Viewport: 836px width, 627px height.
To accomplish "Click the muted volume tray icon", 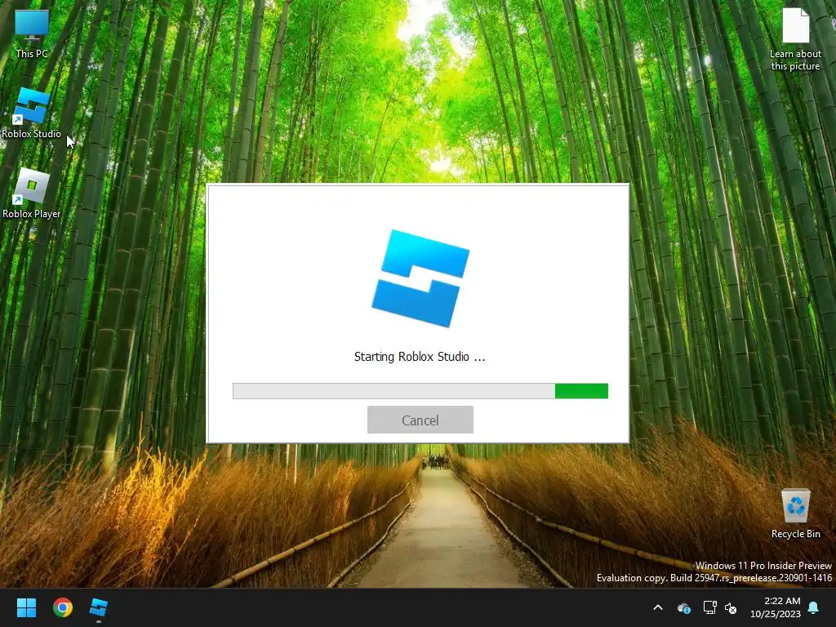I will (x=731, y=607).
